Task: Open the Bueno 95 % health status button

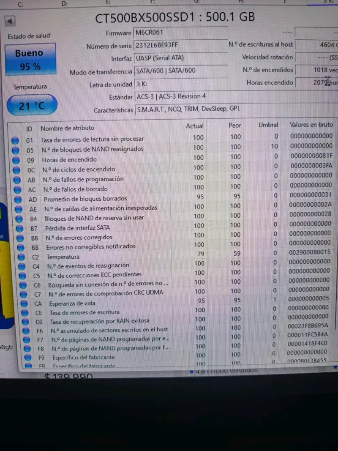Action: pos(30,59)
